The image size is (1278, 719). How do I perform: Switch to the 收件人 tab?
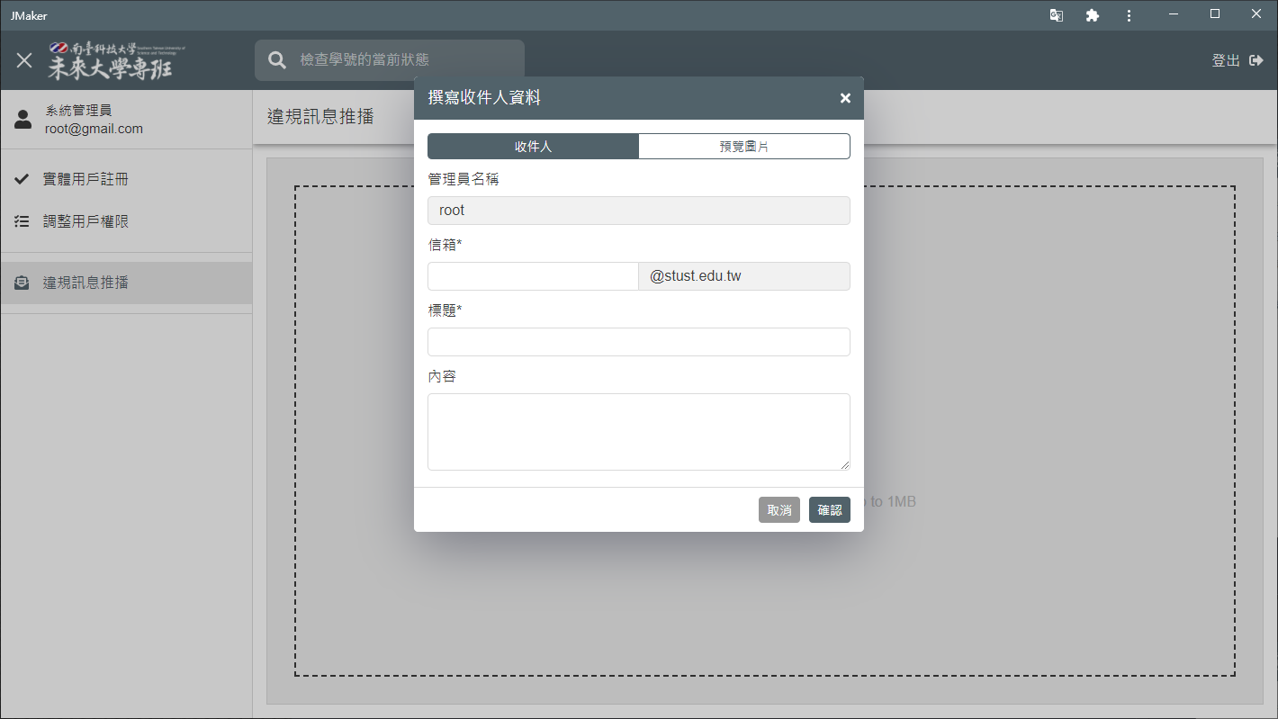click(x=533, y=147)
